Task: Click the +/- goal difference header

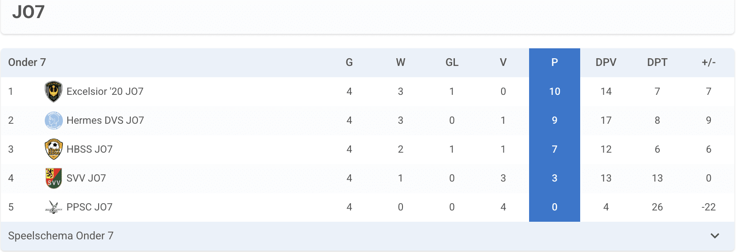Action: [709, 62]
